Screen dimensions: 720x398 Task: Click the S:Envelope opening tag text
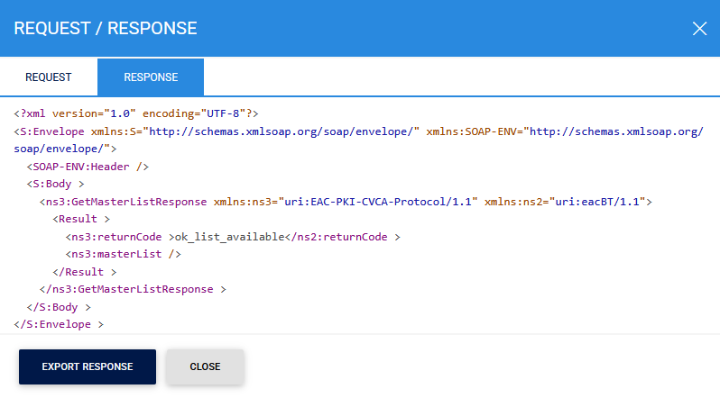(49, 131)
